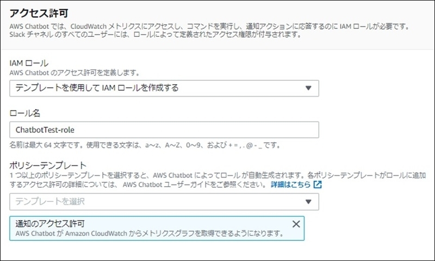Click the ロール名 label

click(x=24, y=113)
